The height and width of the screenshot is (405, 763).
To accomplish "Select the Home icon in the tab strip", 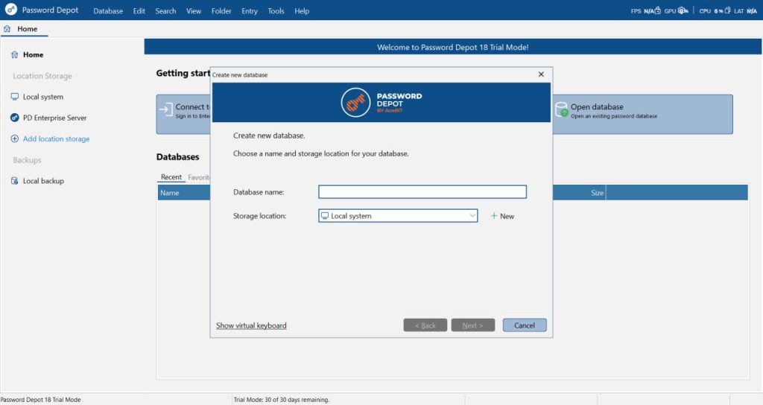I will coord(7,29).
